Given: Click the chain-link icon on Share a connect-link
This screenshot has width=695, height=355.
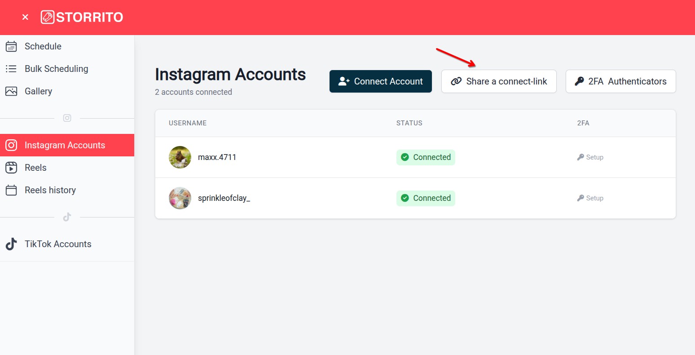Looking at the screenshot, I should (456, 81).
